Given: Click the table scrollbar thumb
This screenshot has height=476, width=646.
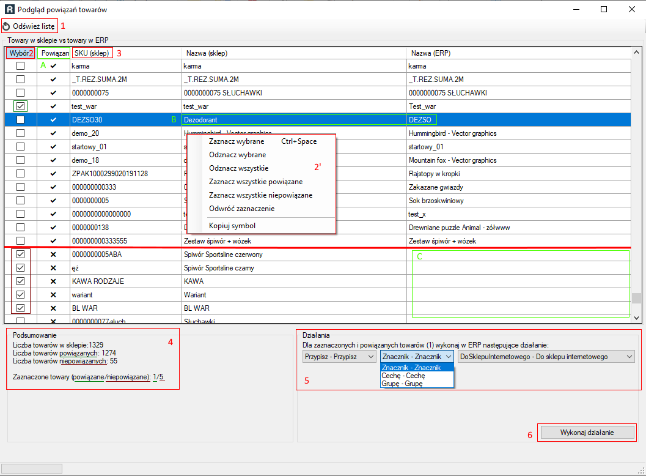Looking at the screenshot, I should tap(636, 298).
